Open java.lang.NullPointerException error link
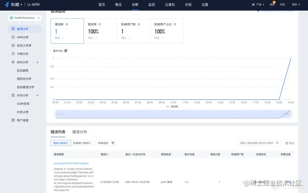The height and width of the screenshot is (193, 308). 71,163
